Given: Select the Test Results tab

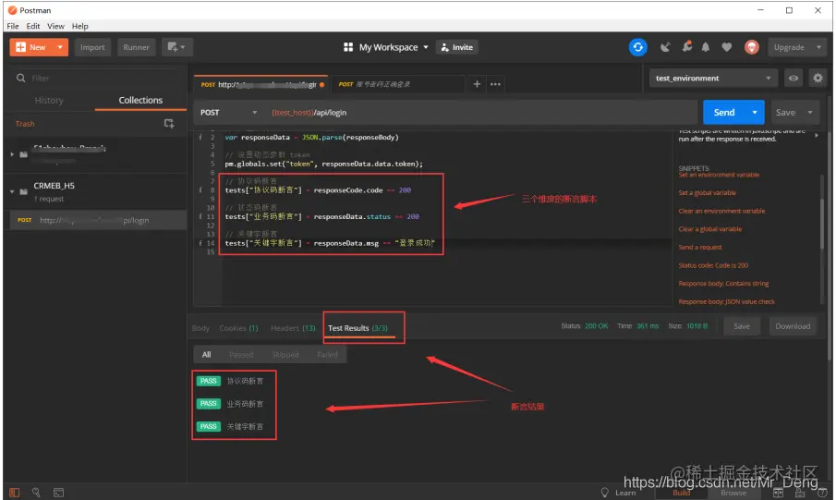Looking at the screenshot, I should [x=357, y=328].
